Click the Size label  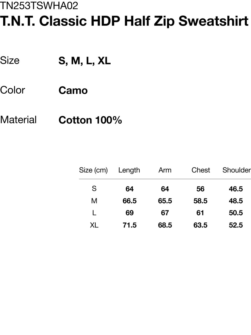(x=10, y=60)
